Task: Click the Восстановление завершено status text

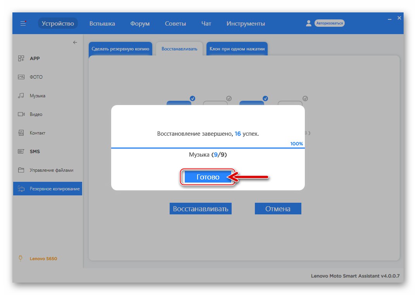Action: coord(208,134)
